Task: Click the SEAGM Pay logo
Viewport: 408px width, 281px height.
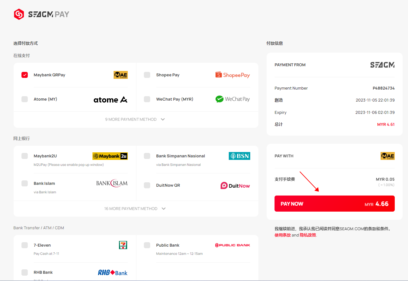Action: (42, 14)
